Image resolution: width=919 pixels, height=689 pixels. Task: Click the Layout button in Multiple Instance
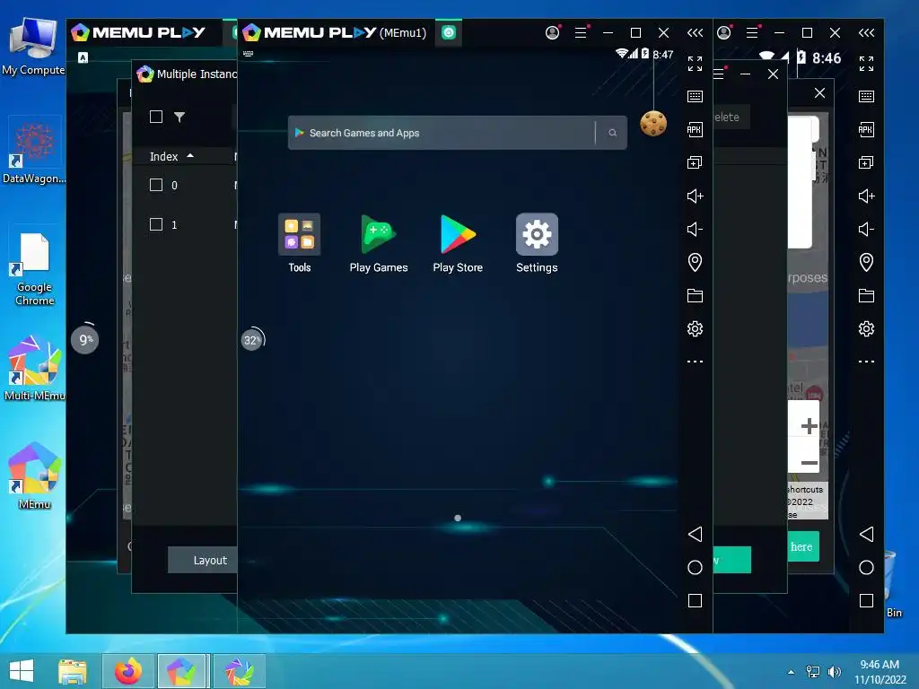point(203,560)
